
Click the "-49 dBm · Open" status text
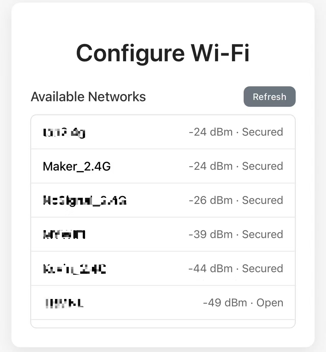[x=243, y=303]
